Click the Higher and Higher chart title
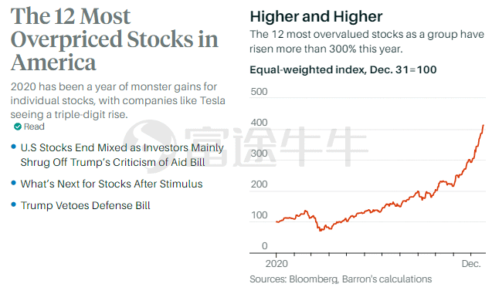The height and width of the screenshot is (294, 492). 316,17
